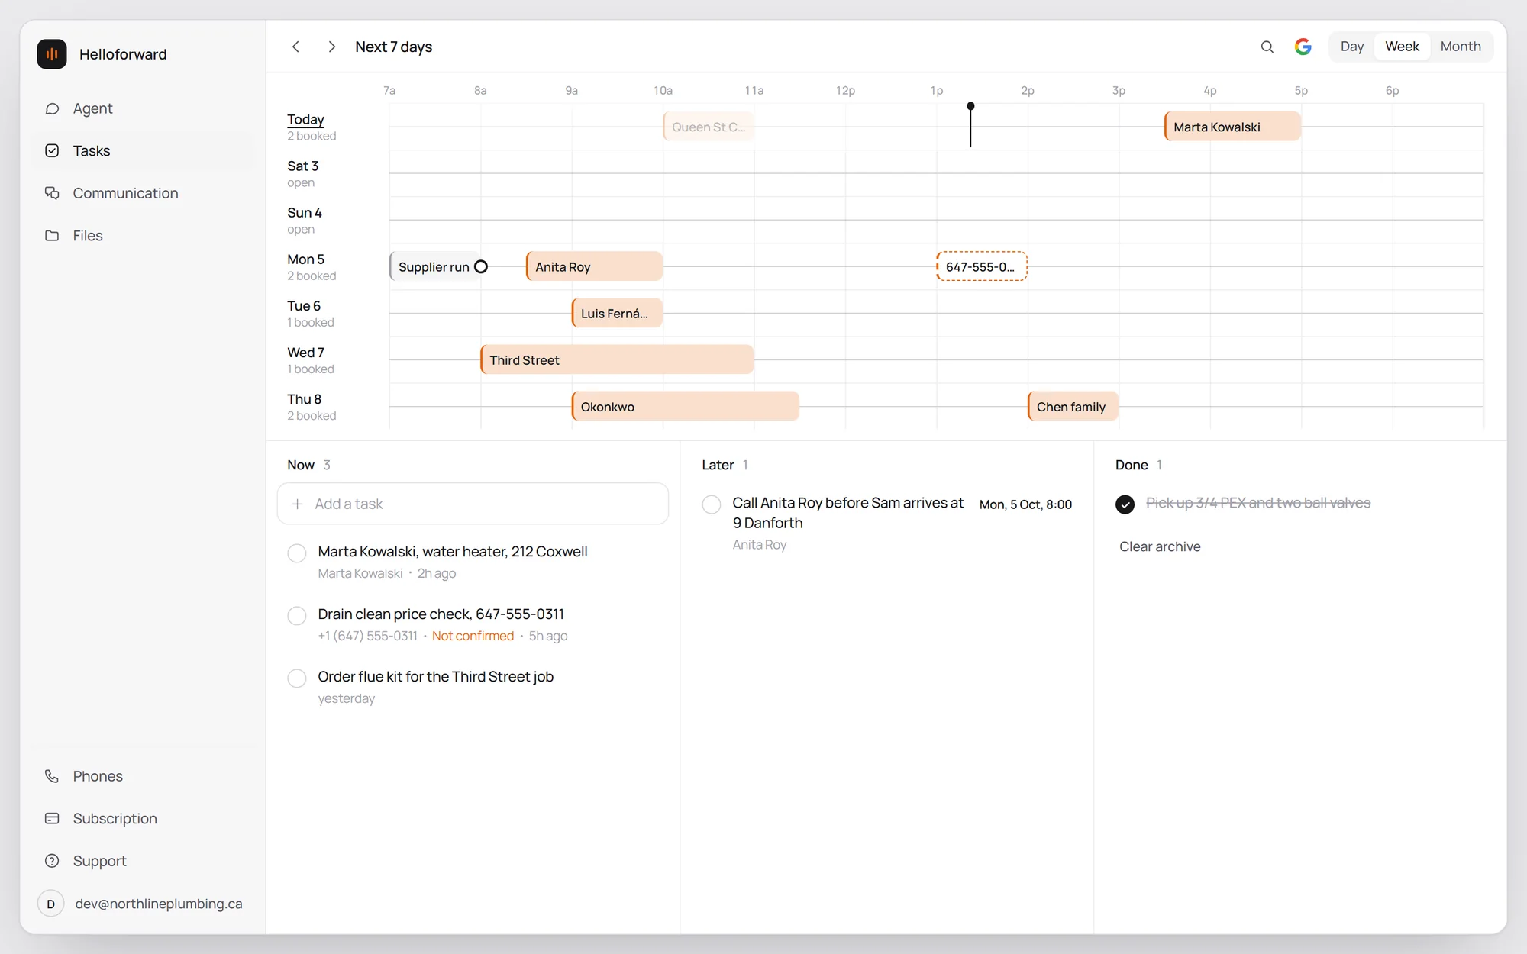1527x954 pixels.
Task: Click the Mon, 5 Oct, 8:00 due date
Action: (x=1025, y=504)
